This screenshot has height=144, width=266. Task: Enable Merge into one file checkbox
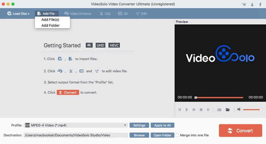pyautogui.click(x=177, y=135)
